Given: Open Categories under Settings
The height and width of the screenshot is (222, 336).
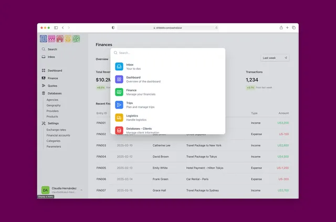Looking at the screenshot, I should [54, 141].
